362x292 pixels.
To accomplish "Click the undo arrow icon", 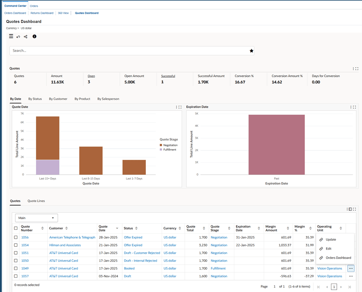I will (18, 37).
